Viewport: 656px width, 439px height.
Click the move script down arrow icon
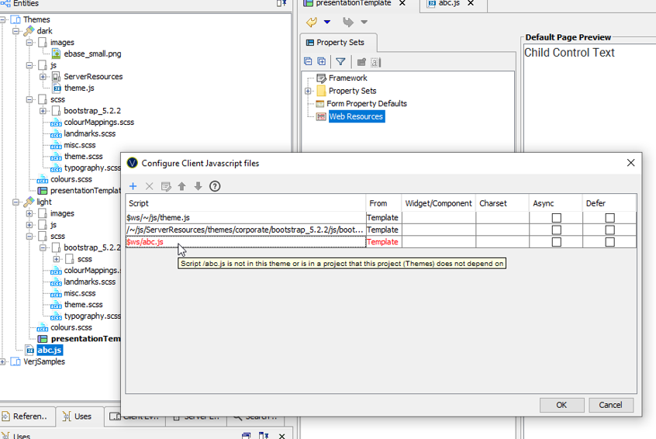198,186
